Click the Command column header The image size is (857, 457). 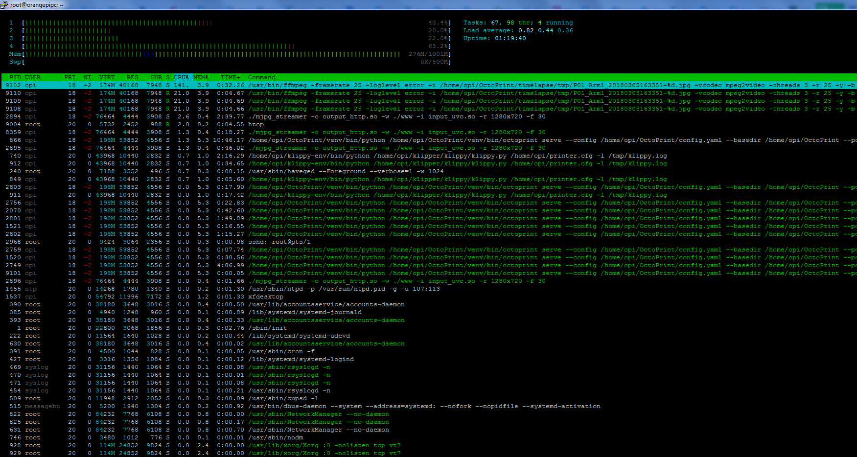coord(261,77)
